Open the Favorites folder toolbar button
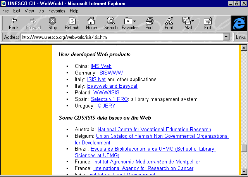Image resolution: width=248 pixels, height=177 pixels. [x=128, y=23]
